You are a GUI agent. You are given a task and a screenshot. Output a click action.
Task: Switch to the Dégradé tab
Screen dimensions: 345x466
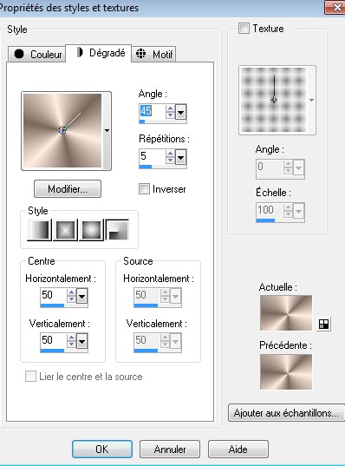98,53
